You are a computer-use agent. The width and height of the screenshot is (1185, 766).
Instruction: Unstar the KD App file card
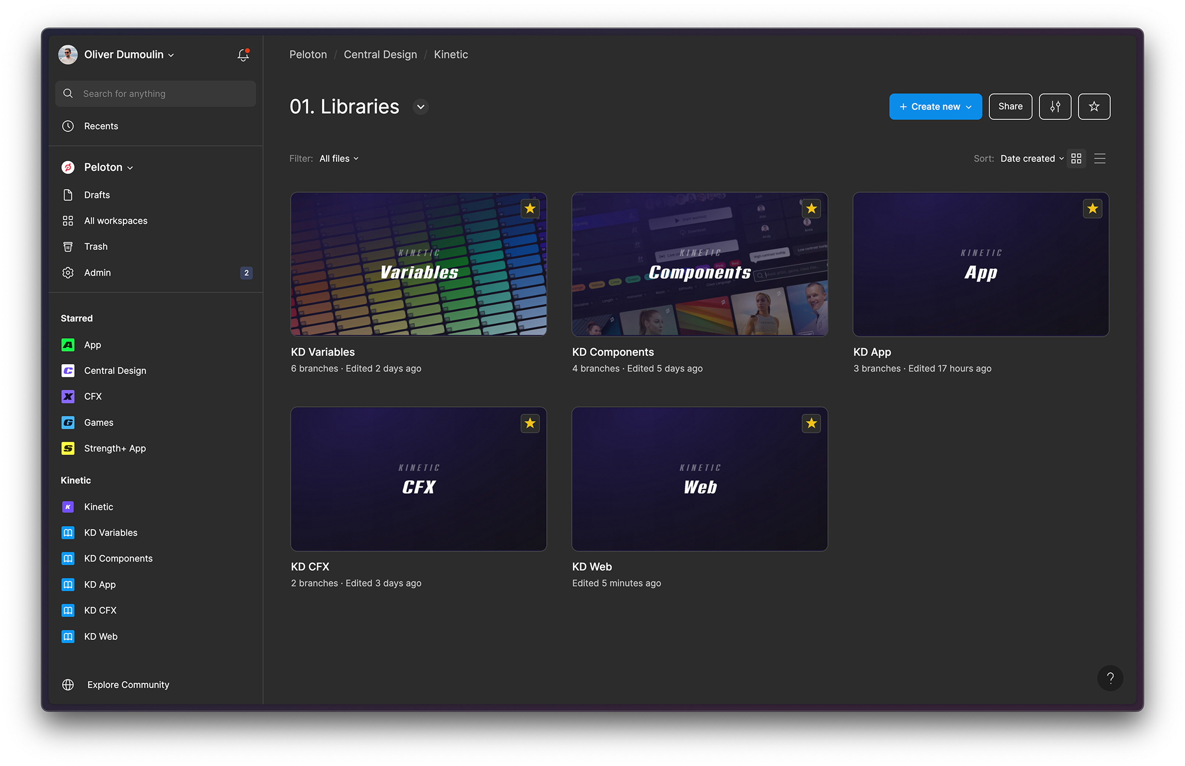click(x=1092, y=208)
